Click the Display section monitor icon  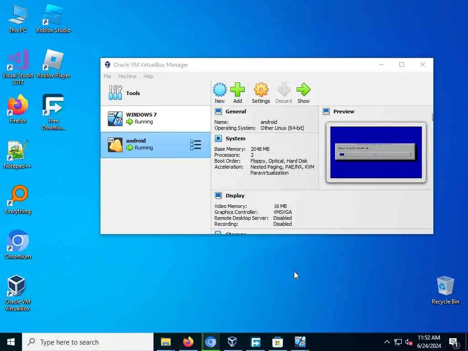218,196
